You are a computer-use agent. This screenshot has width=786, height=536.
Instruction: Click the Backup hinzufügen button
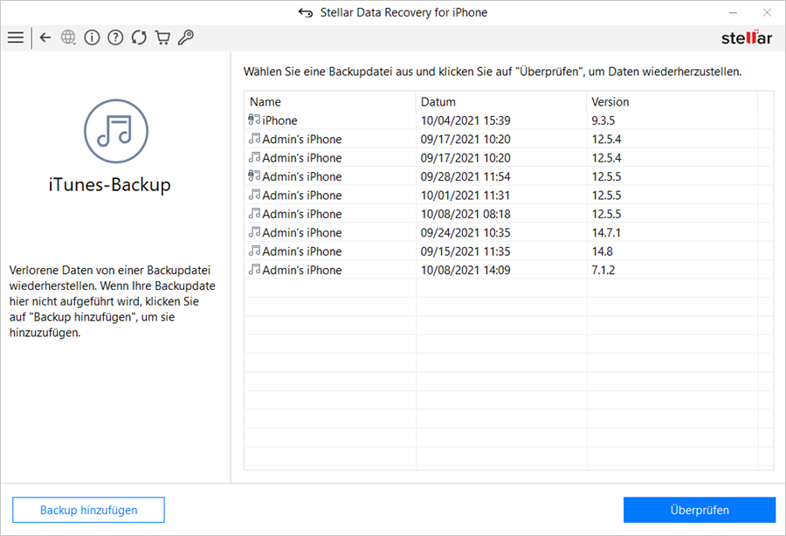click(x=88, y=510)
